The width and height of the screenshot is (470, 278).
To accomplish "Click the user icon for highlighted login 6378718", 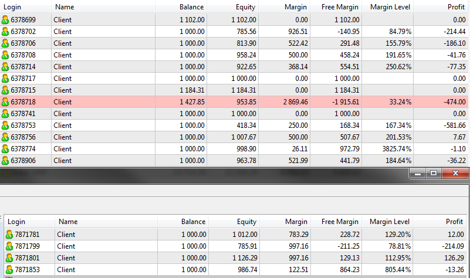I will pos(5,102).
